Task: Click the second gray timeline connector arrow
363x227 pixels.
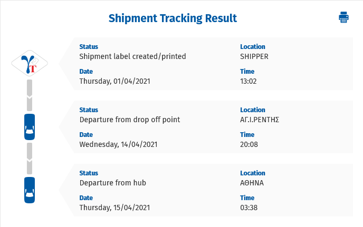Action: (x=30, y=159)
